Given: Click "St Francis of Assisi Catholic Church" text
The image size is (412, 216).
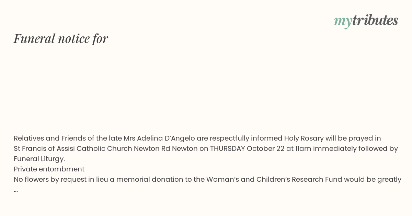Looking at the screenshot, I should click(x=73, y=149).
